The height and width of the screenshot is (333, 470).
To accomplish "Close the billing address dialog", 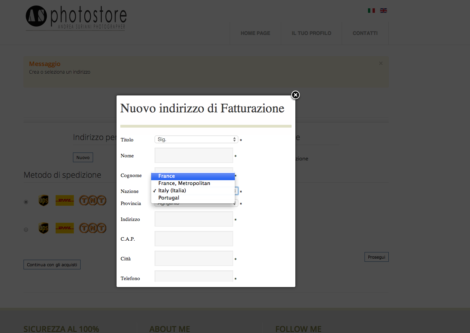I will [295, 95].
